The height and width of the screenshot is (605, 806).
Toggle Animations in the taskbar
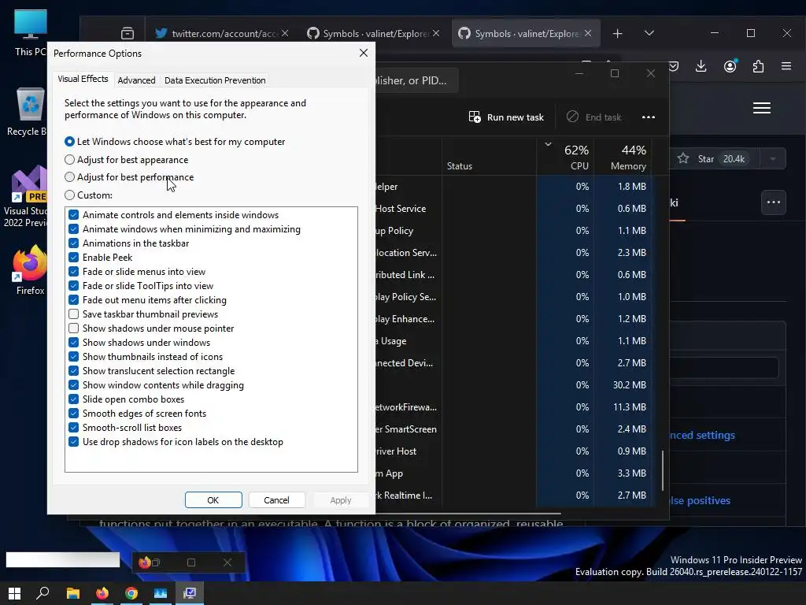pos(73,243)
